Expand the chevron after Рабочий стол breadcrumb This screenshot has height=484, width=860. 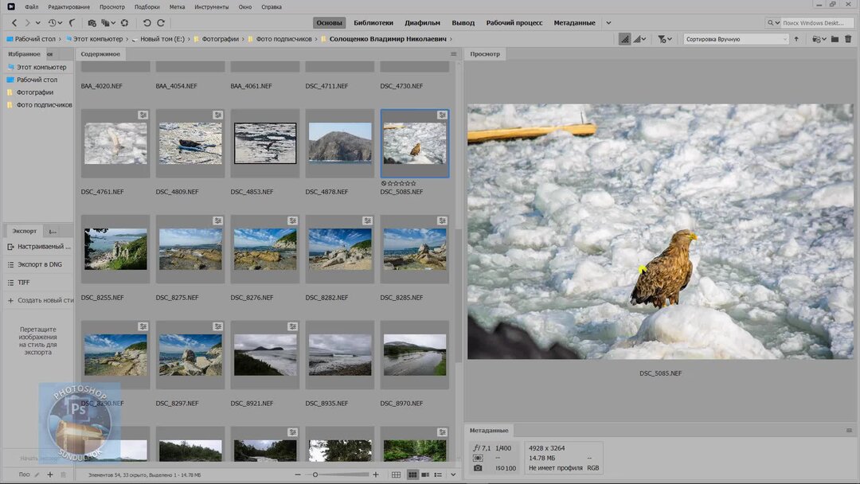tap(60, 39)
